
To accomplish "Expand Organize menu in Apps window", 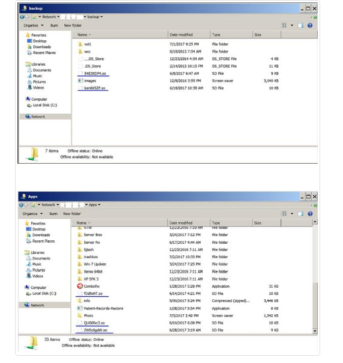I will pos(32,214).
